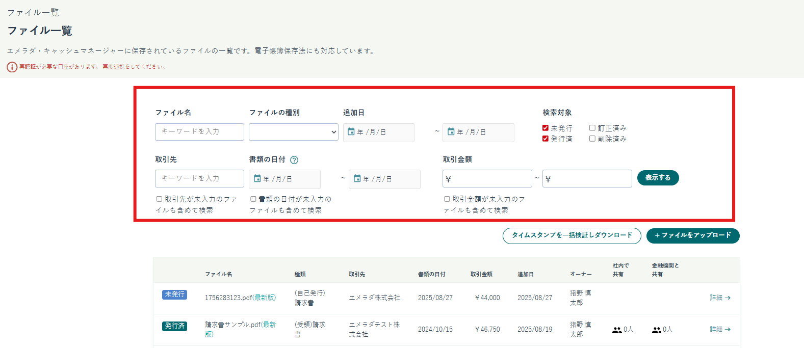Toggle the 発行済 checkbox
804x348 pixels.
tap(546, 139)
